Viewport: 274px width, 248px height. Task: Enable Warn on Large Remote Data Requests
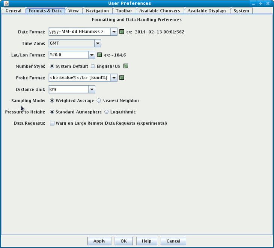click(52, 123)
